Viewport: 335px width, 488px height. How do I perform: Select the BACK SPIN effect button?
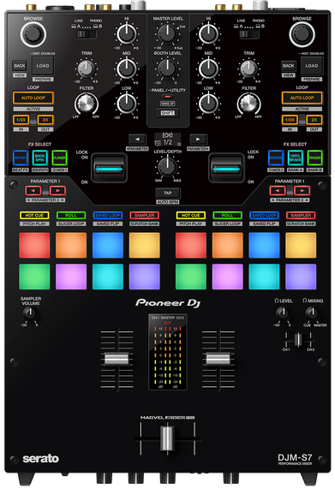point(40,158)
